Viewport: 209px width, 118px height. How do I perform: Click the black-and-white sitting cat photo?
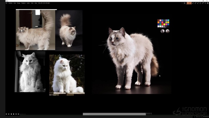pyautogui.click(x=30, y=72)
